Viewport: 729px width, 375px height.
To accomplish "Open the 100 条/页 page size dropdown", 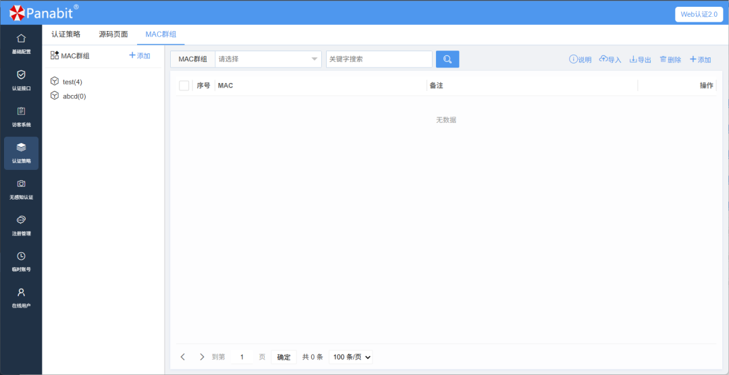I will click(x=351, y=357).
